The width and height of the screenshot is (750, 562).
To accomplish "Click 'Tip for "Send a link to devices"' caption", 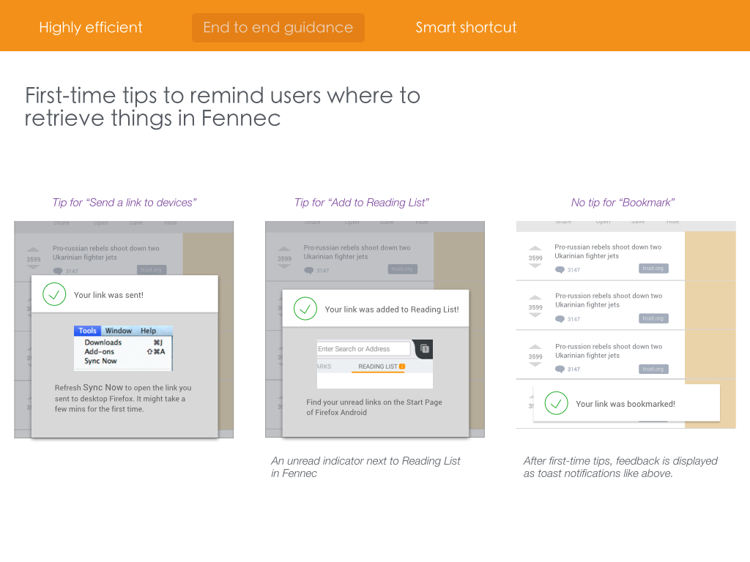I will (x=125, y=203).
